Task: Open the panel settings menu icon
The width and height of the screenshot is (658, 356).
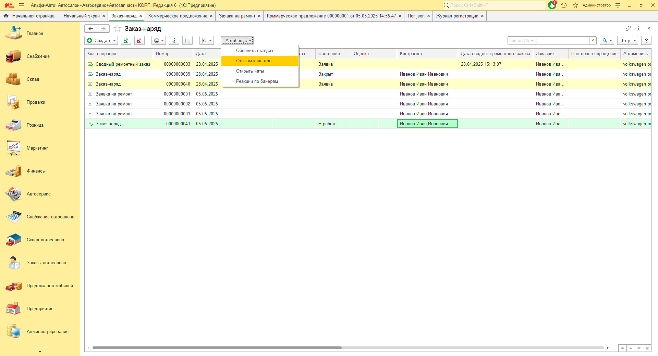Action: point(618,5)
